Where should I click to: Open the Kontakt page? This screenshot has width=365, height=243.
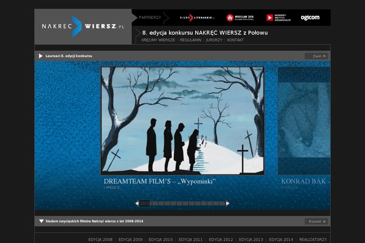click(x=235, y=39)
